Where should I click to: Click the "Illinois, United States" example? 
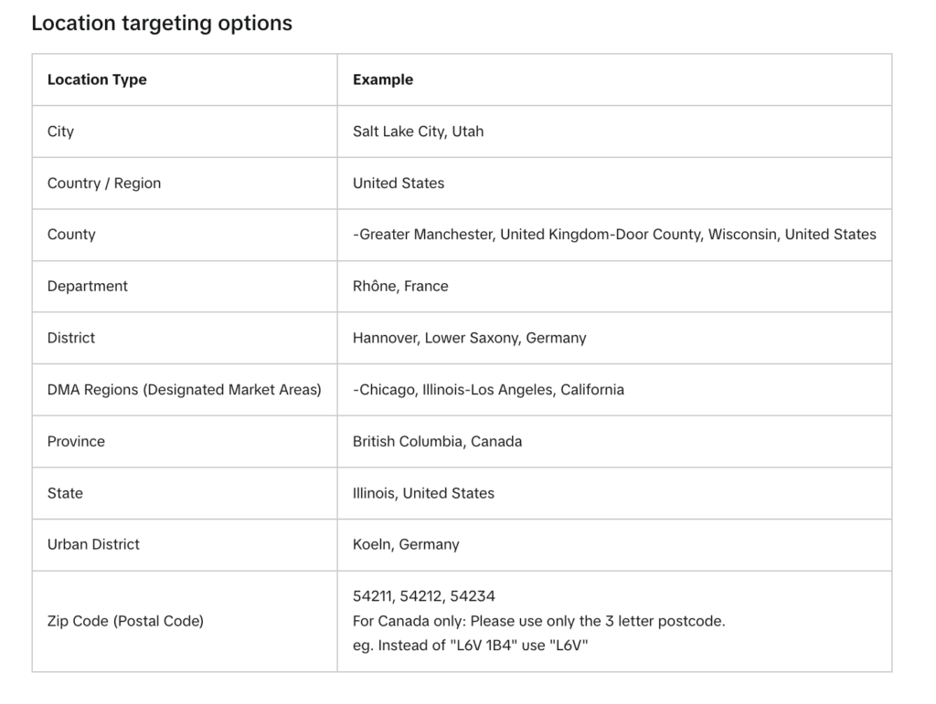(x=423, y=493)
